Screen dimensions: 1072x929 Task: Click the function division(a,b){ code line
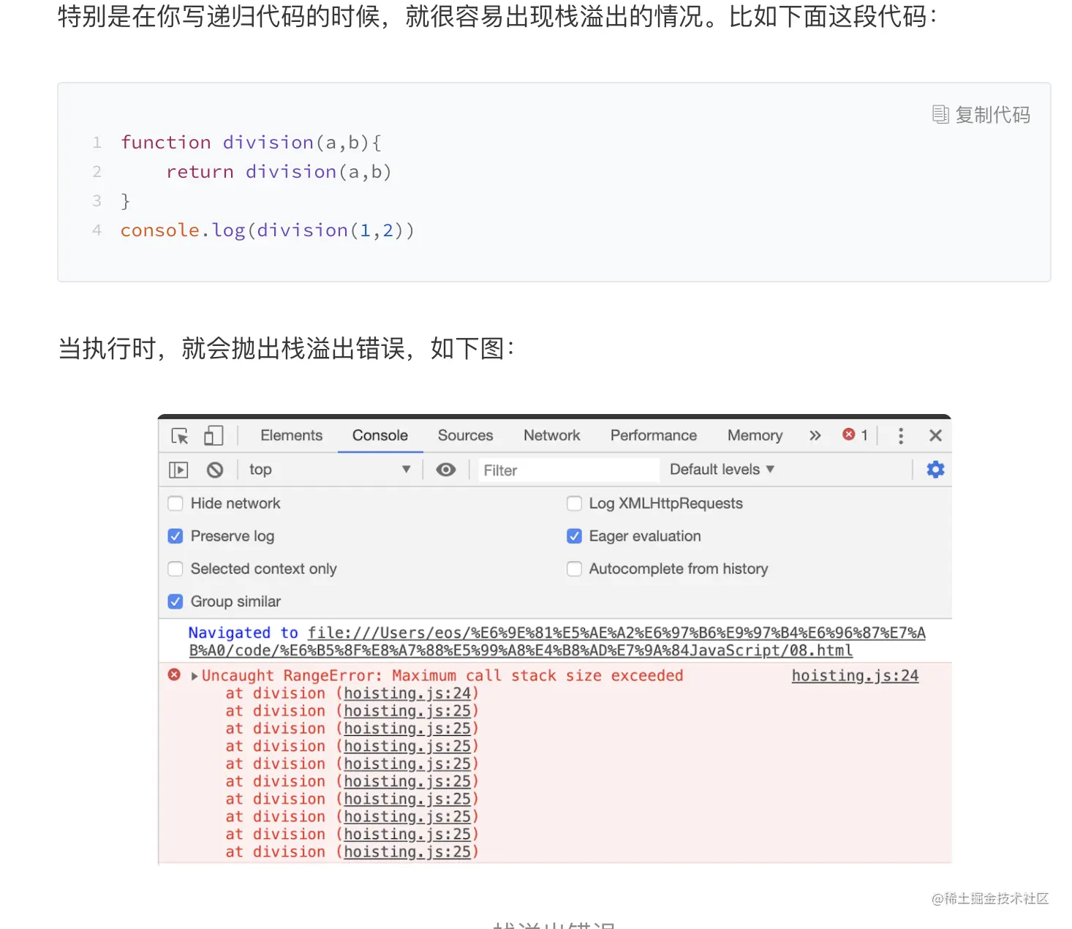click(251, 142)
